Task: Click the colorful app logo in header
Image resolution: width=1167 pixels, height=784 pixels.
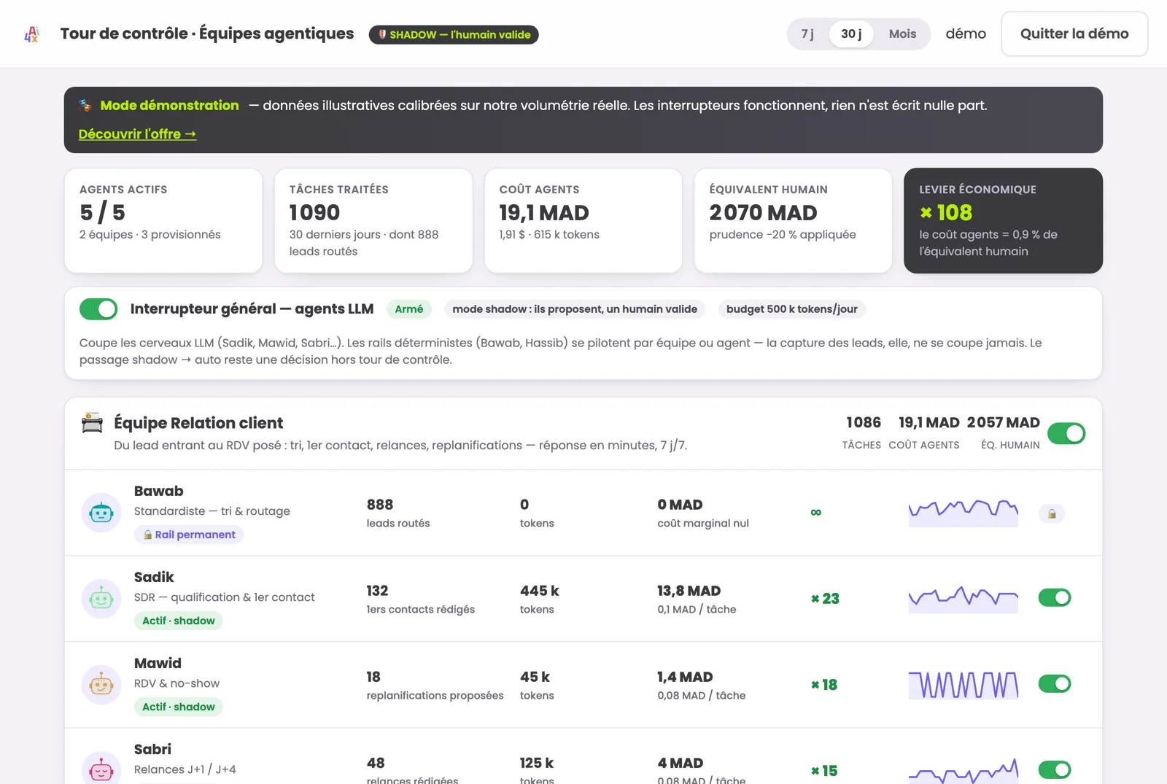Action: point(31,34)
